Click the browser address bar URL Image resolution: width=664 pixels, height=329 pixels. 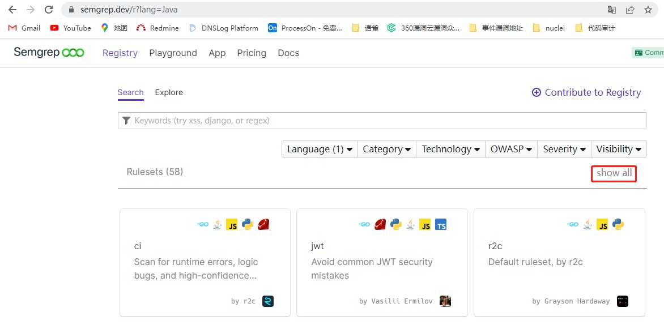[x=129, y=9]
